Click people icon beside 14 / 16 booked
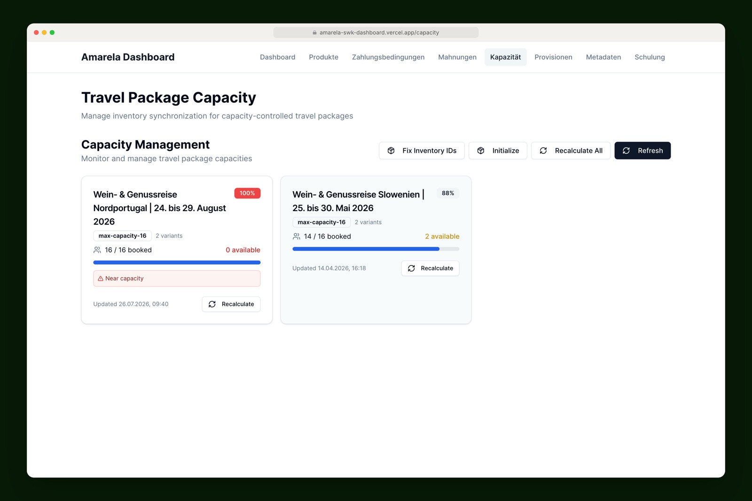Image resolution: width=752 pixels, height=501 pixels. point(297,236)
